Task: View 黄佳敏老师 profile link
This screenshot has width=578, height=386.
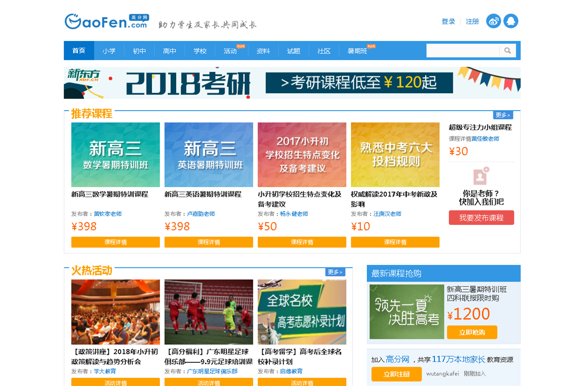Action: click(485, 139)
